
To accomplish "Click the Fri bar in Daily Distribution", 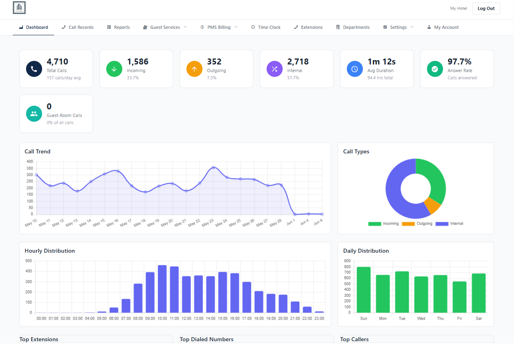I will point(459,297).
